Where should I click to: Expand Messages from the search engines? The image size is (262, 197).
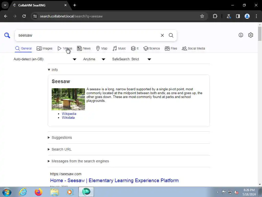pyautogui.click(x=78, y=161)
